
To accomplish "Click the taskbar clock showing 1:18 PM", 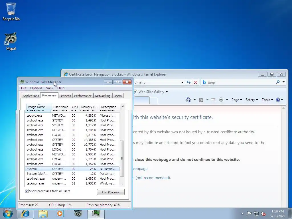I will click(x=277, y=214).
